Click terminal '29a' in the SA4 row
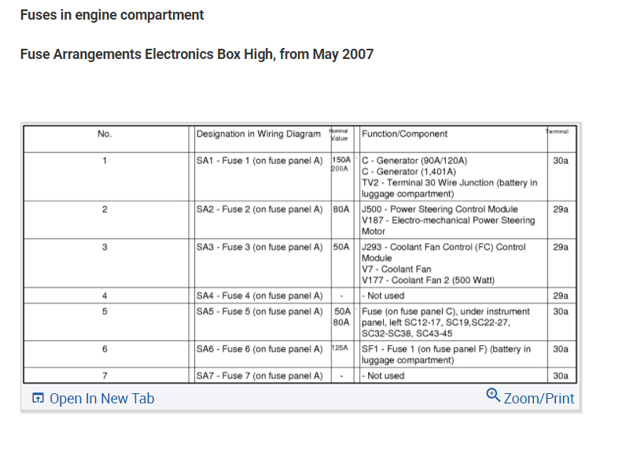This screenshot has width=622, height=453. point(561,296)
